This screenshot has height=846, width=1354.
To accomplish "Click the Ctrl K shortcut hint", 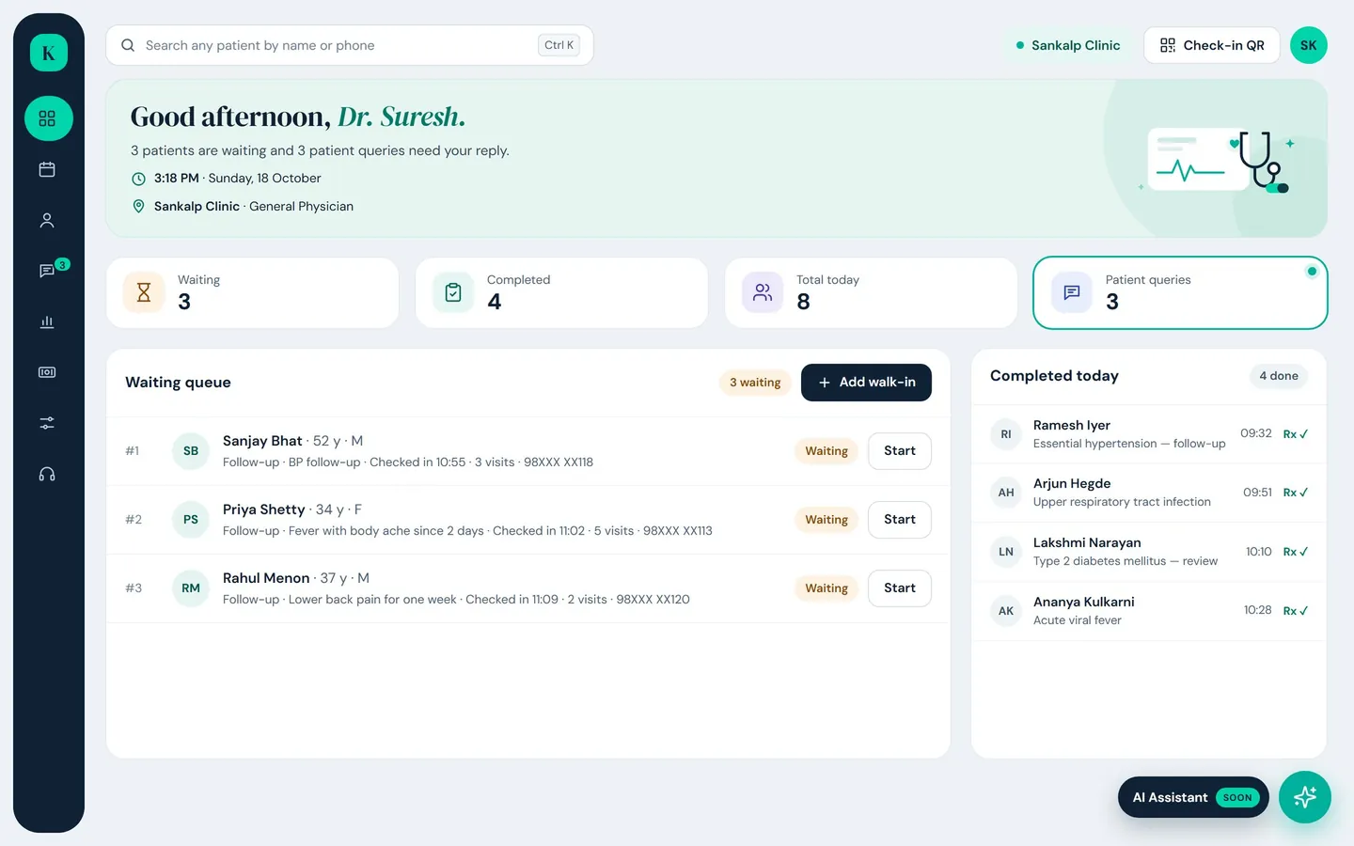I will coord(559,45).
